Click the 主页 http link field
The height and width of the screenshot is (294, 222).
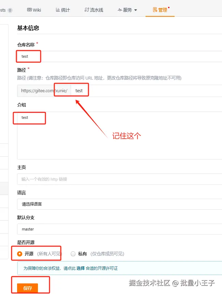(x=120, y=179)
